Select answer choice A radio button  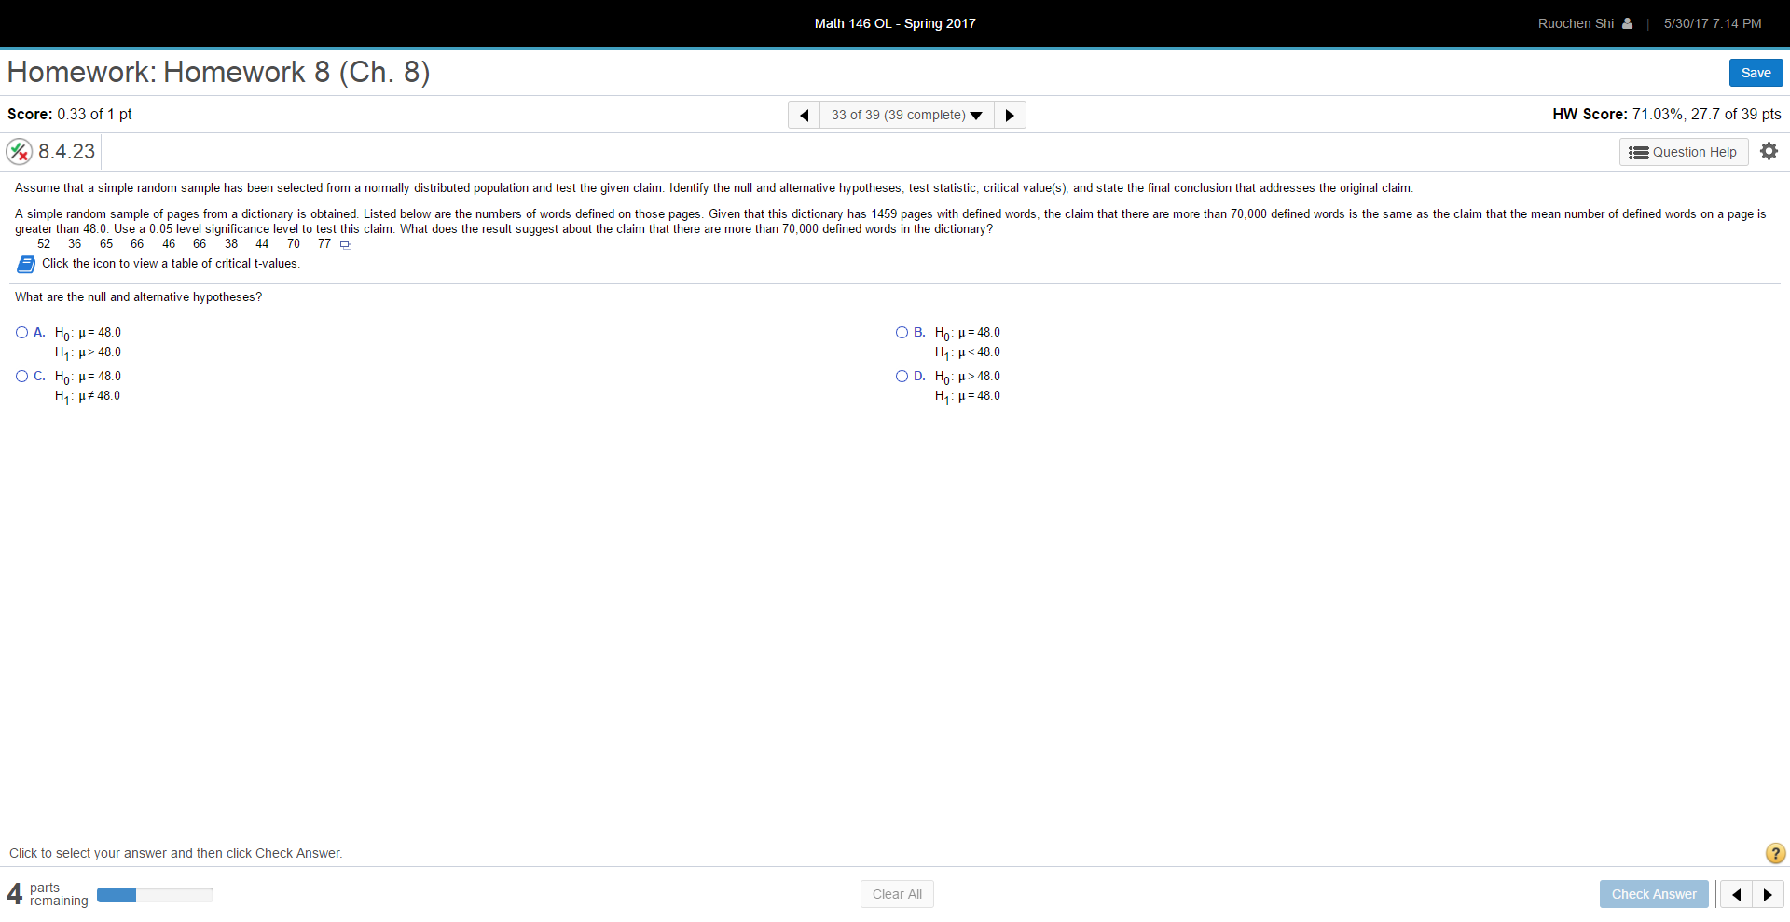coord(21,332)
